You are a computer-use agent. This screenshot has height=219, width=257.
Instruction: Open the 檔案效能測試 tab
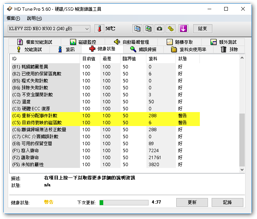point(35,42)
